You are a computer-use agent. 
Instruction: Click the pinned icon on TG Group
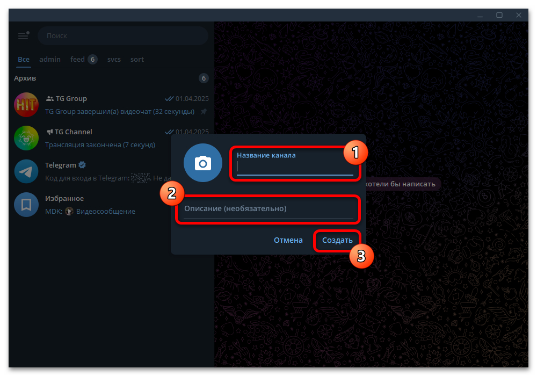204,112
